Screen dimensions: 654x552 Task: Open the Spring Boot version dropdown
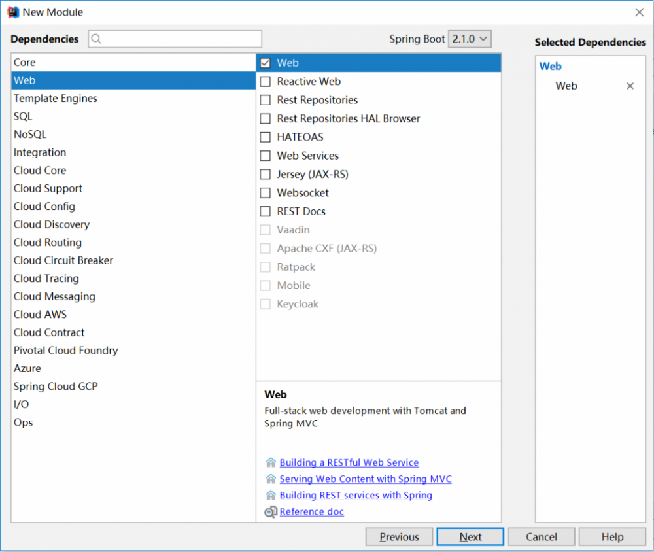[470, 39]
